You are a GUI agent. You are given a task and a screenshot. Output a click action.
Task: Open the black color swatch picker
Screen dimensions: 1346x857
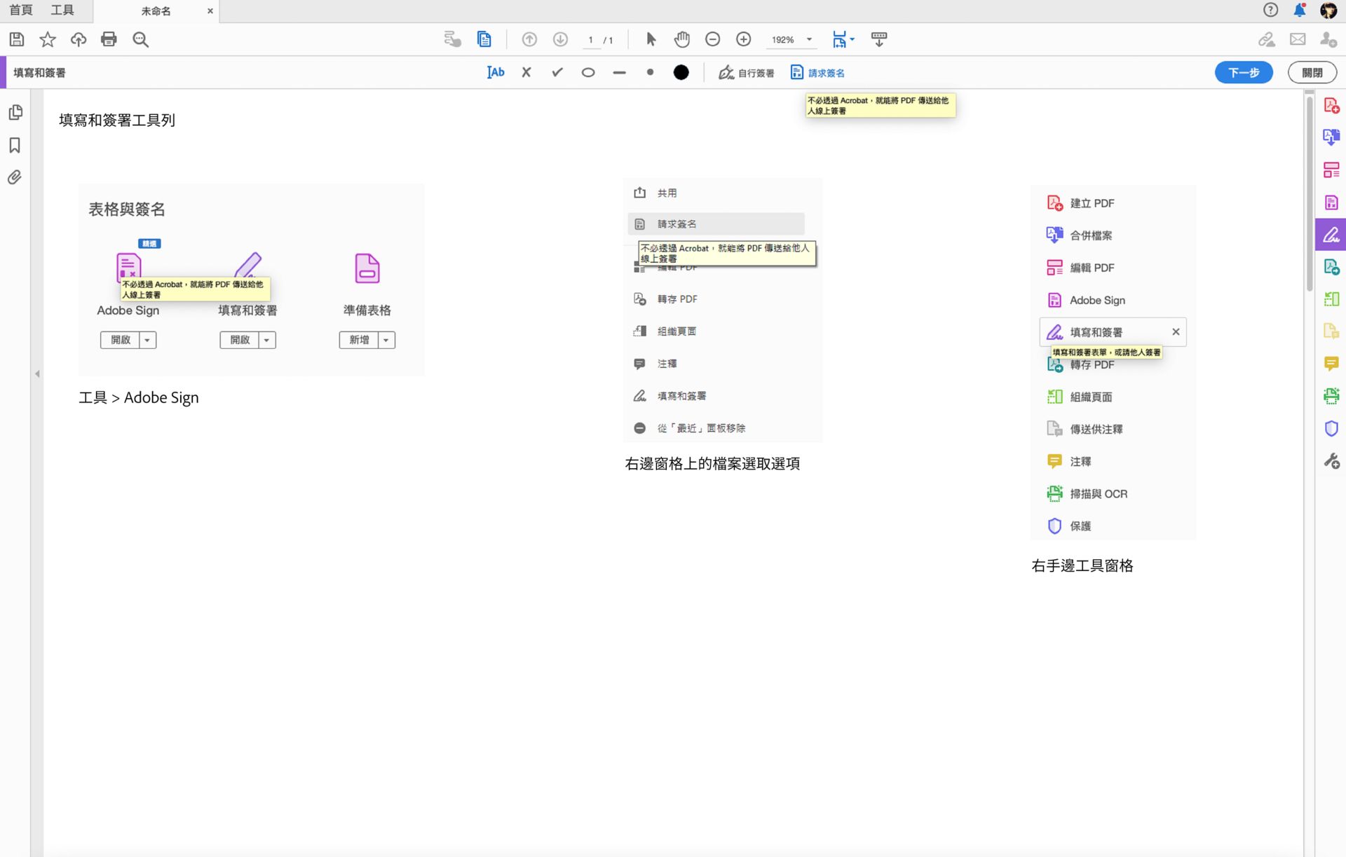click(x=681, y=72)
